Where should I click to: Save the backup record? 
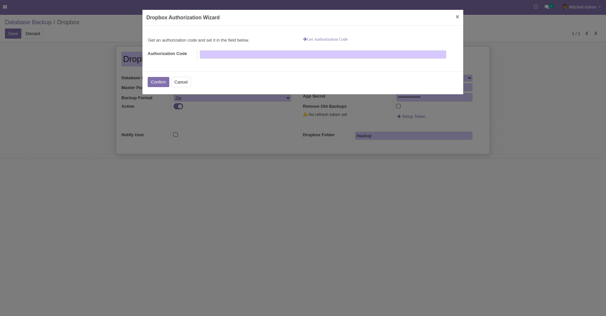[13, 34]
